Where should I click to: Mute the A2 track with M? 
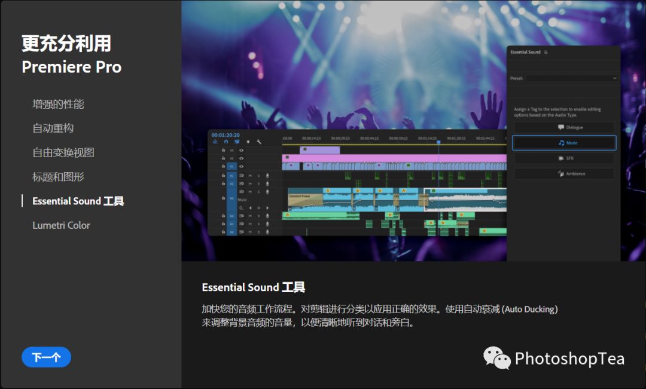pyautogui.click(x=250, y=183)
